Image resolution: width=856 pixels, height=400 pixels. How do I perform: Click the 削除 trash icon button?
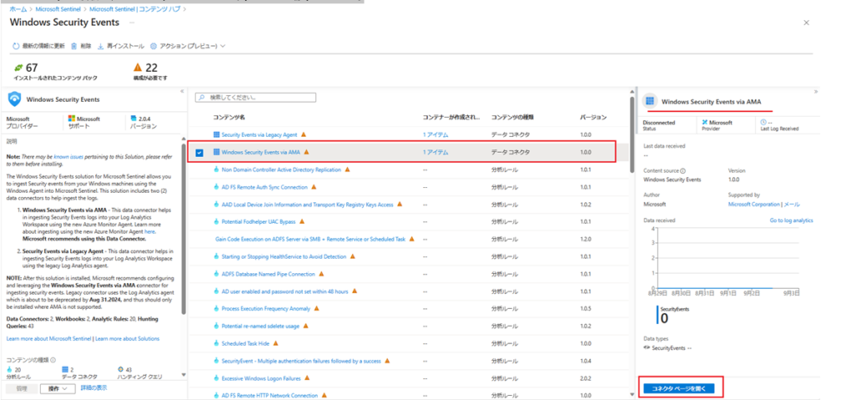coord(74,47)
